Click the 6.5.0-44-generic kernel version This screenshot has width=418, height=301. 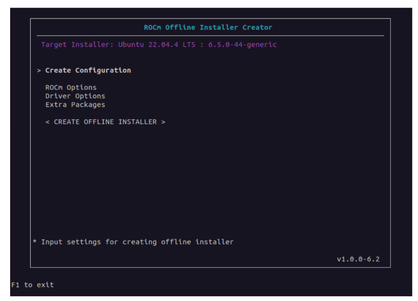tap(242, 45)
